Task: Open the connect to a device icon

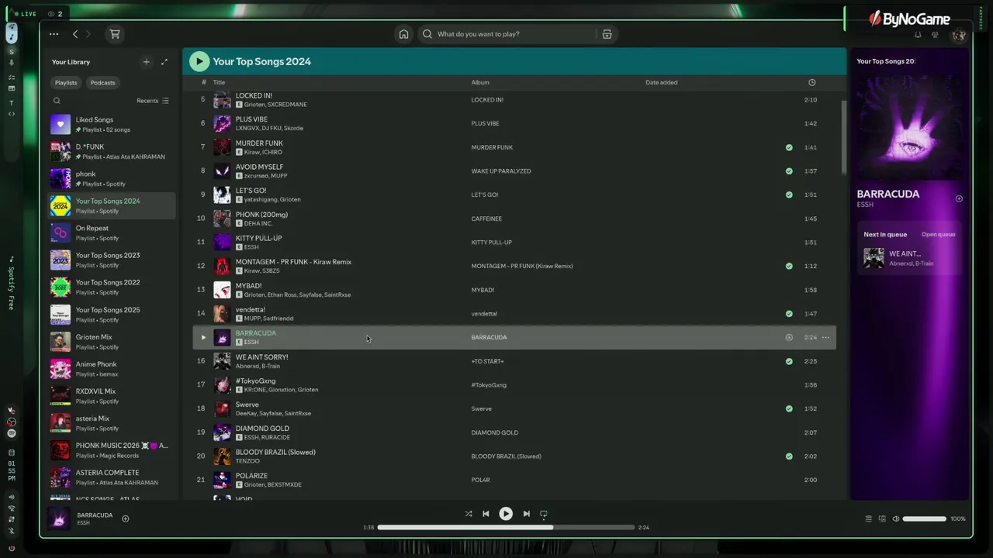Action: [882, 518]
